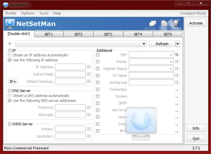Enable the WINS Server checkbox
Viewport: 211px width, 154px height.
[x=10, y=124]
